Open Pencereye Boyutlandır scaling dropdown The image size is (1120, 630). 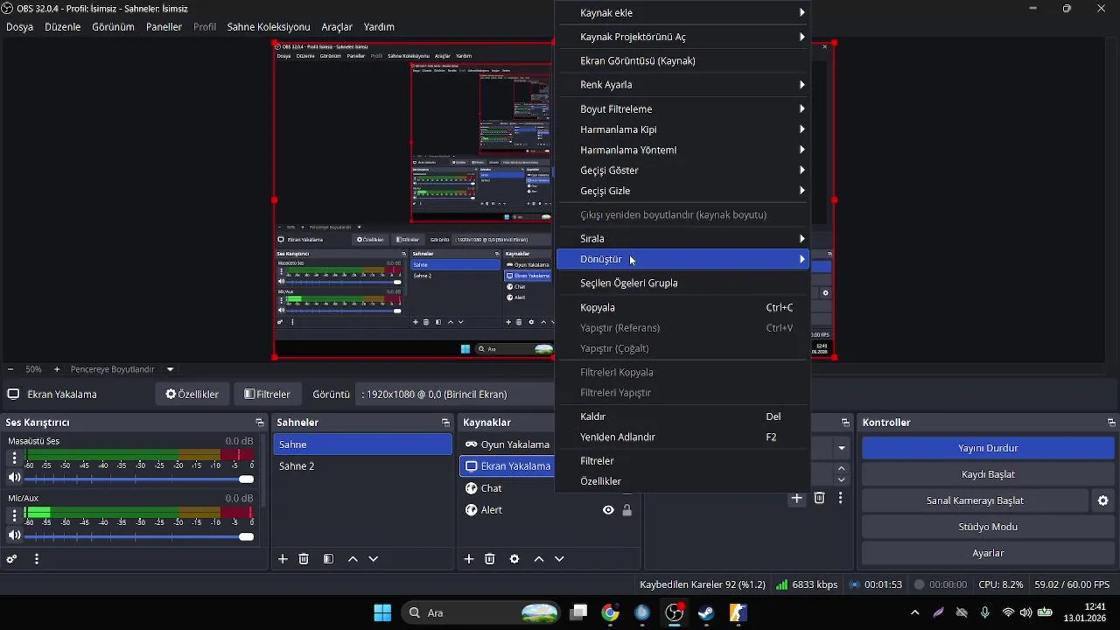[x=170, y=369]
